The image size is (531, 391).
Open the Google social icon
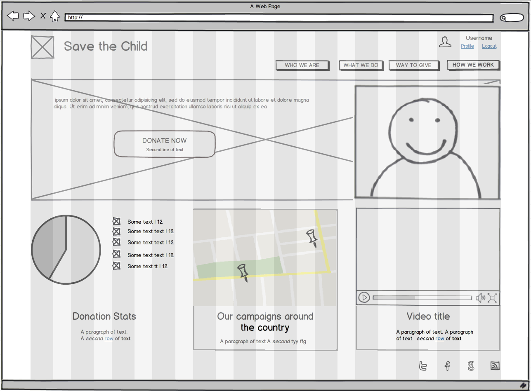(x=471, y=366)
